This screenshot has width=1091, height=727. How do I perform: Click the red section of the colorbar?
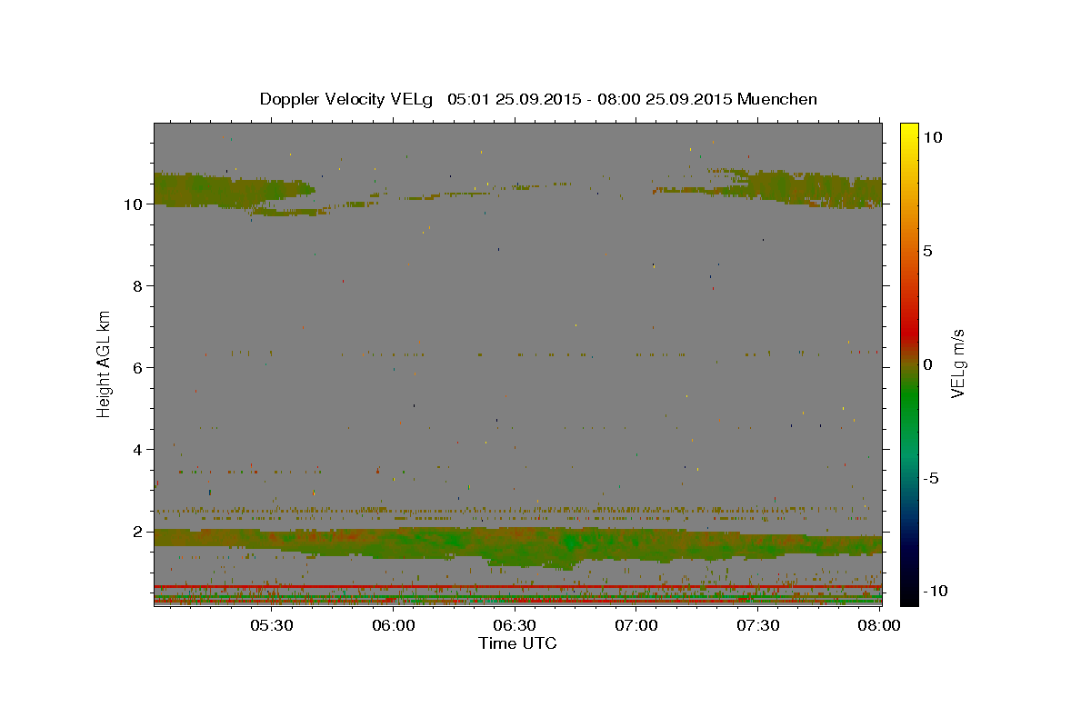[x=909, y=332]
